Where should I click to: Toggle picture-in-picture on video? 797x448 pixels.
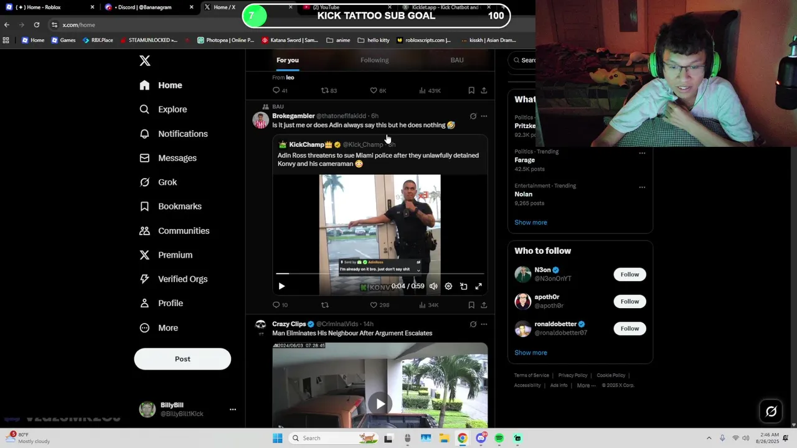[x=463, y=286]
